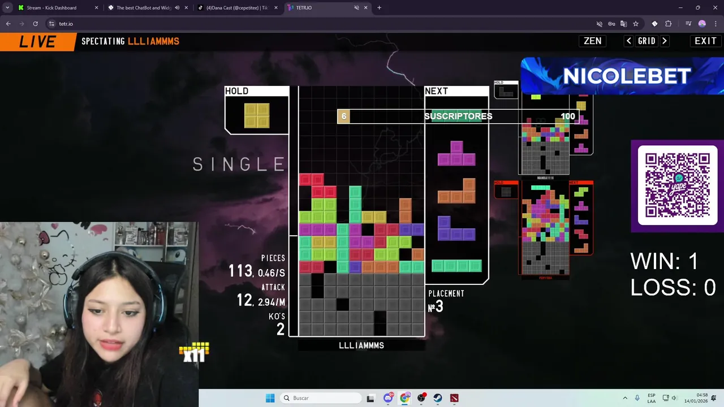Unmute the muted TETR.IO tab speaker icon
724x407 pixels.
(x=356, y=8)
